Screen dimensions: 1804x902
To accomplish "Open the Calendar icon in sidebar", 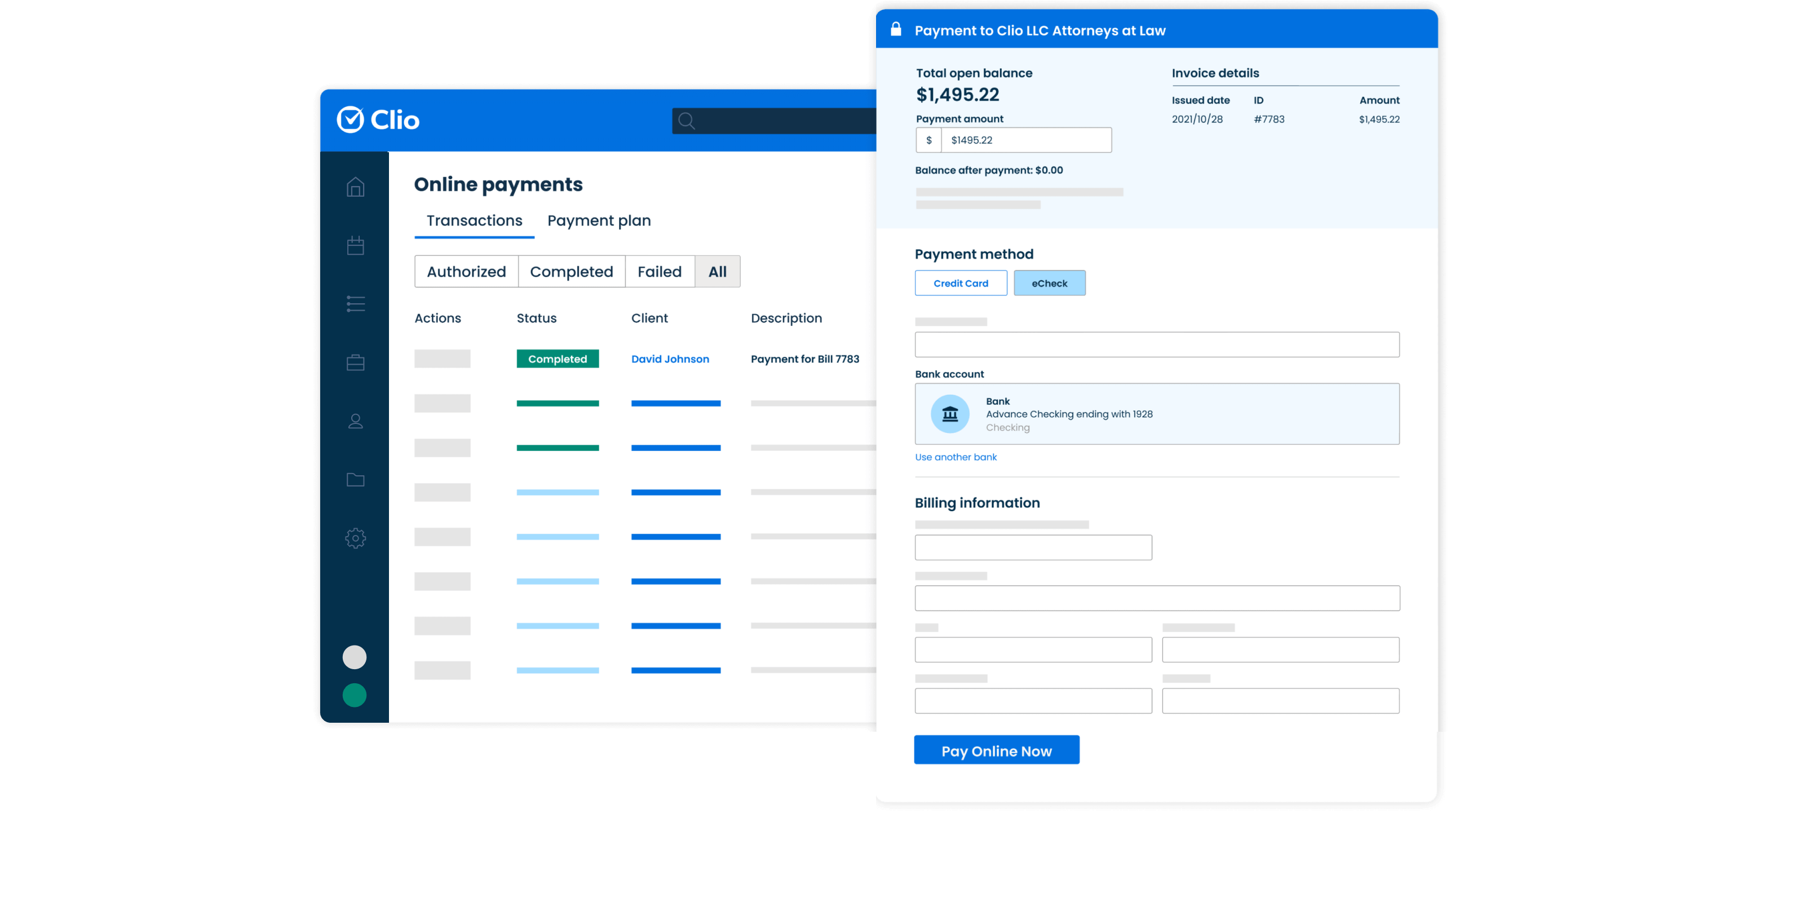I will pos(355,246).
